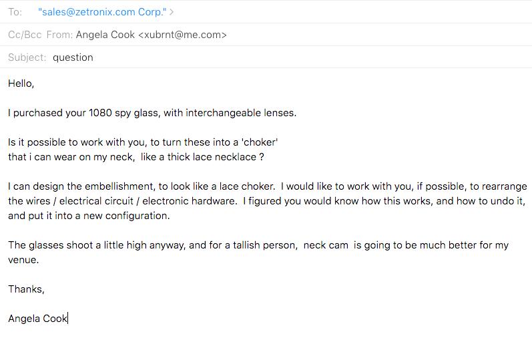Screen dimensions: 532x338
Task: Place cursor after "Hello," greeting
Action: 34,83
